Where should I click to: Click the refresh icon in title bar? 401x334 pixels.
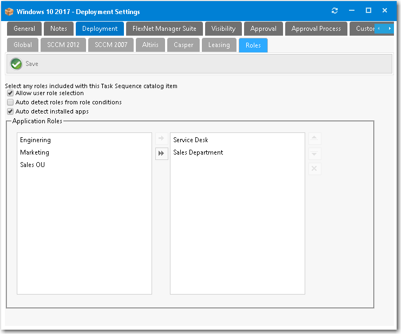tap(334, 11)
